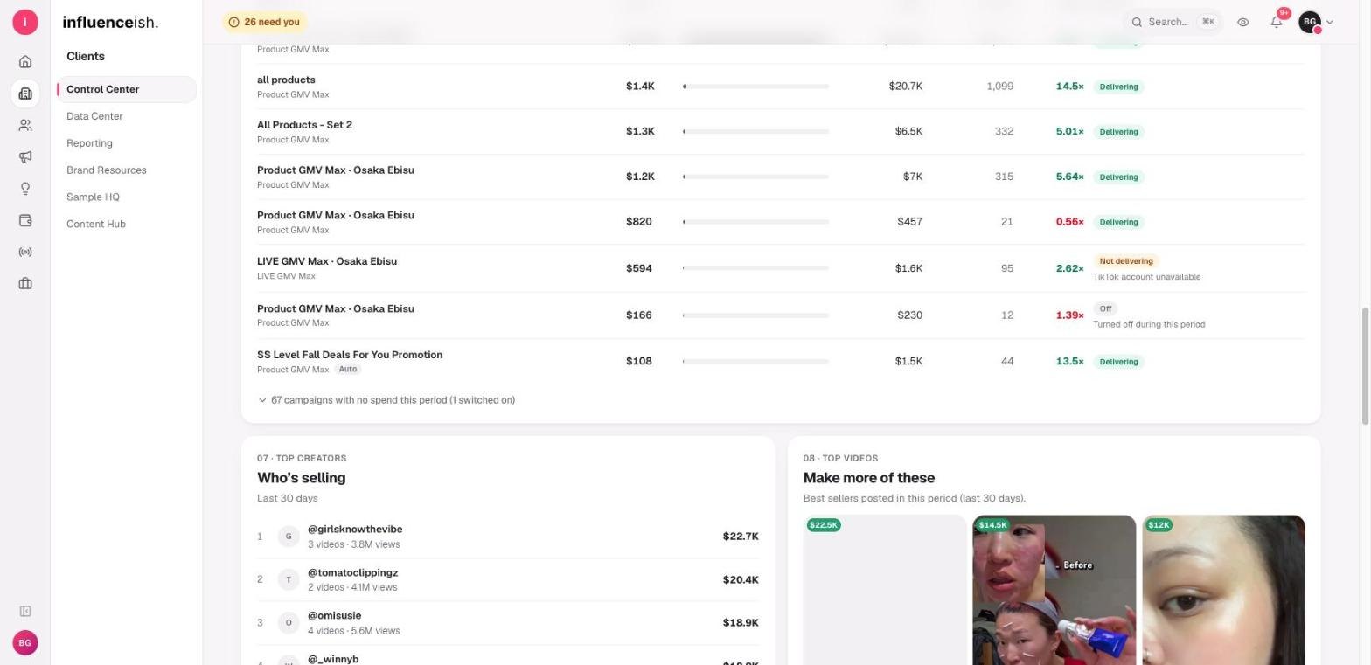Open the 'All Products - Set 2' campaign

304,125
